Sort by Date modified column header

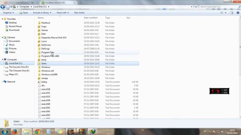[90, 18]
